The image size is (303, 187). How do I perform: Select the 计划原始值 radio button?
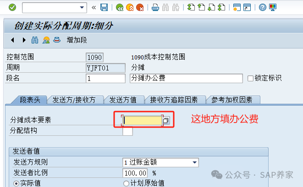click(126, 183)
